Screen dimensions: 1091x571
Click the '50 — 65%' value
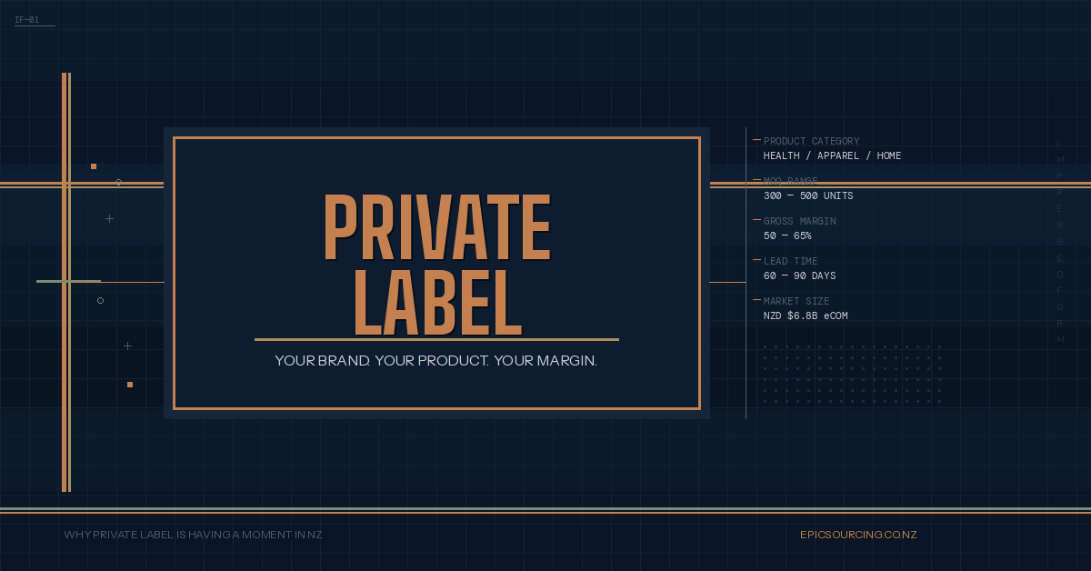787,235
